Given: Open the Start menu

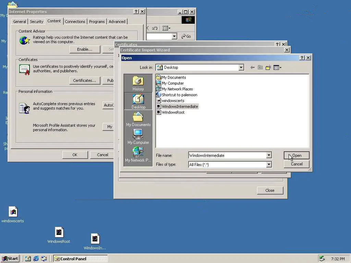Looking at the screenshot, I should tap(10, 259).
